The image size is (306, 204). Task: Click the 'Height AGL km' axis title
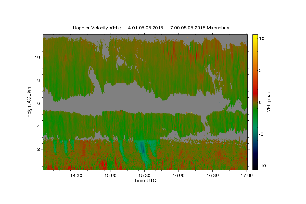[x=29, y=102]
